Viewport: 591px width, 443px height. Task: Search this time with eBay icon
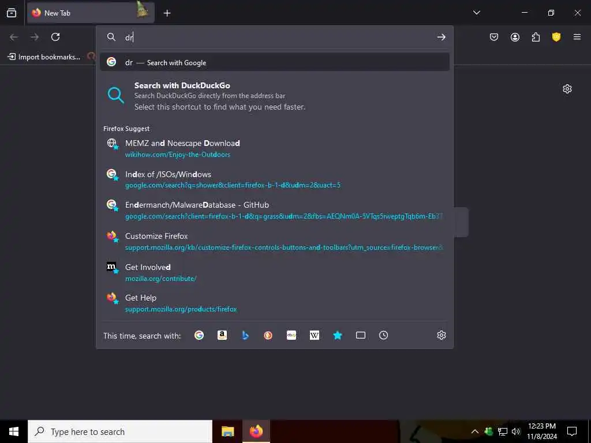(x=291, y=335)
